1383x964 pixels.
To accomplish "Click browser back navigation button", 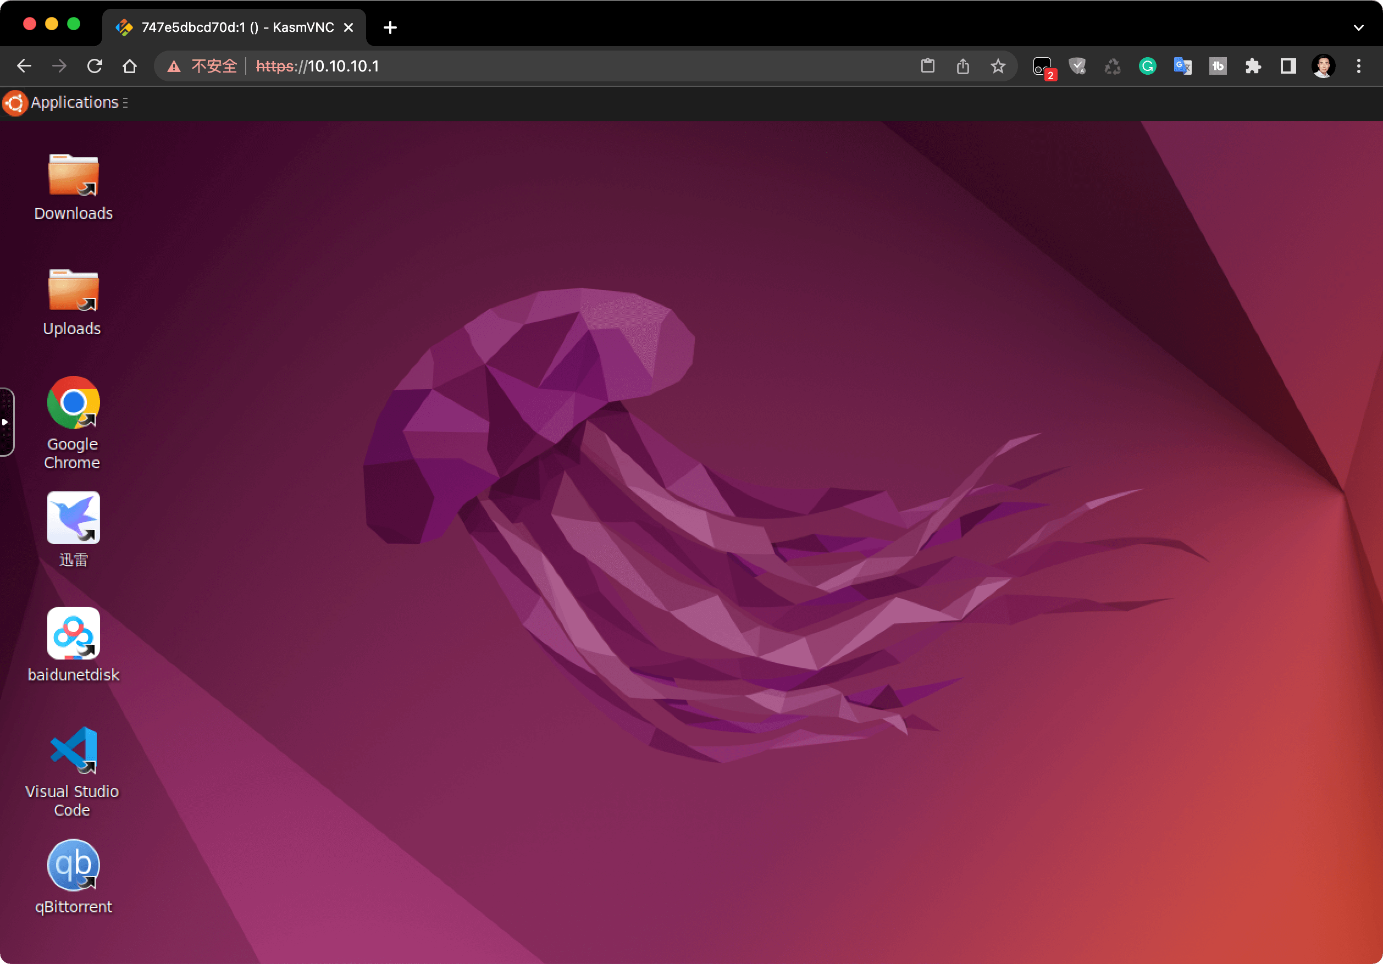I will click(25, 65).
